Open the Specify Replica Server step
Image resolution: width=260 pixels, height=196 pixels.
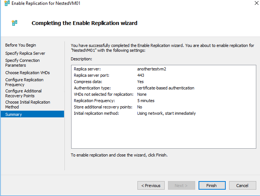[25, 53]
